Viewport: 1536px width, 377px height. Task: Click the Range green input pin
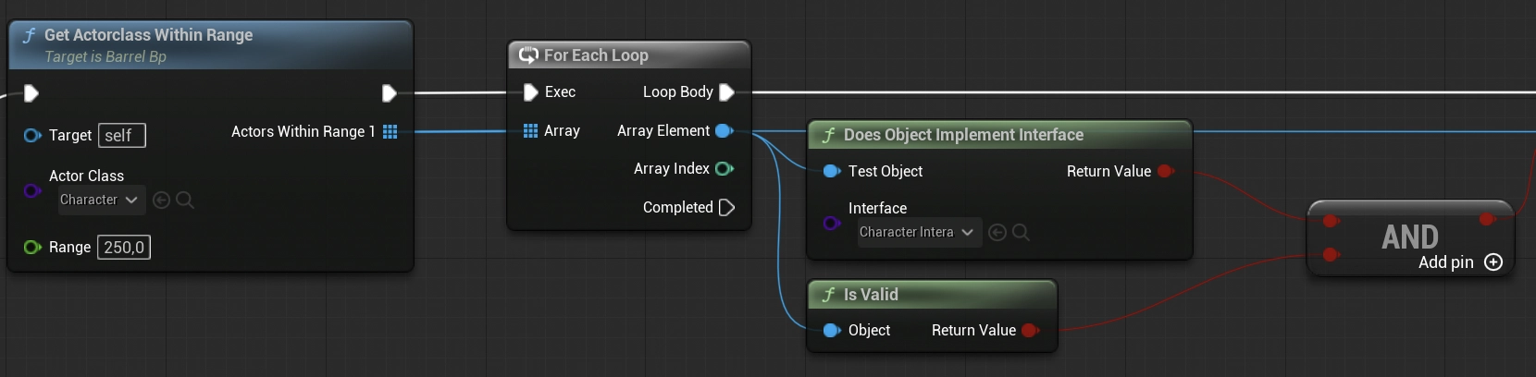click(31, 248)
